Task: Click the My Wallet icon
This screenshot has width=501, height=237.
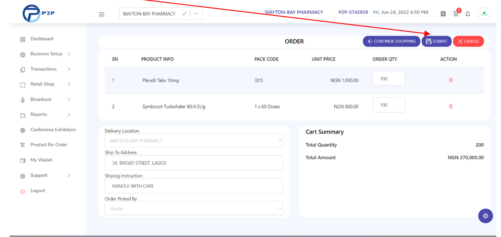Action: [22, 161]
